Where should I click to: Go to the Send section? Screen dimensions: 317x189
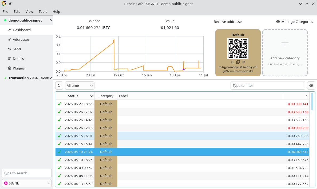27,49
